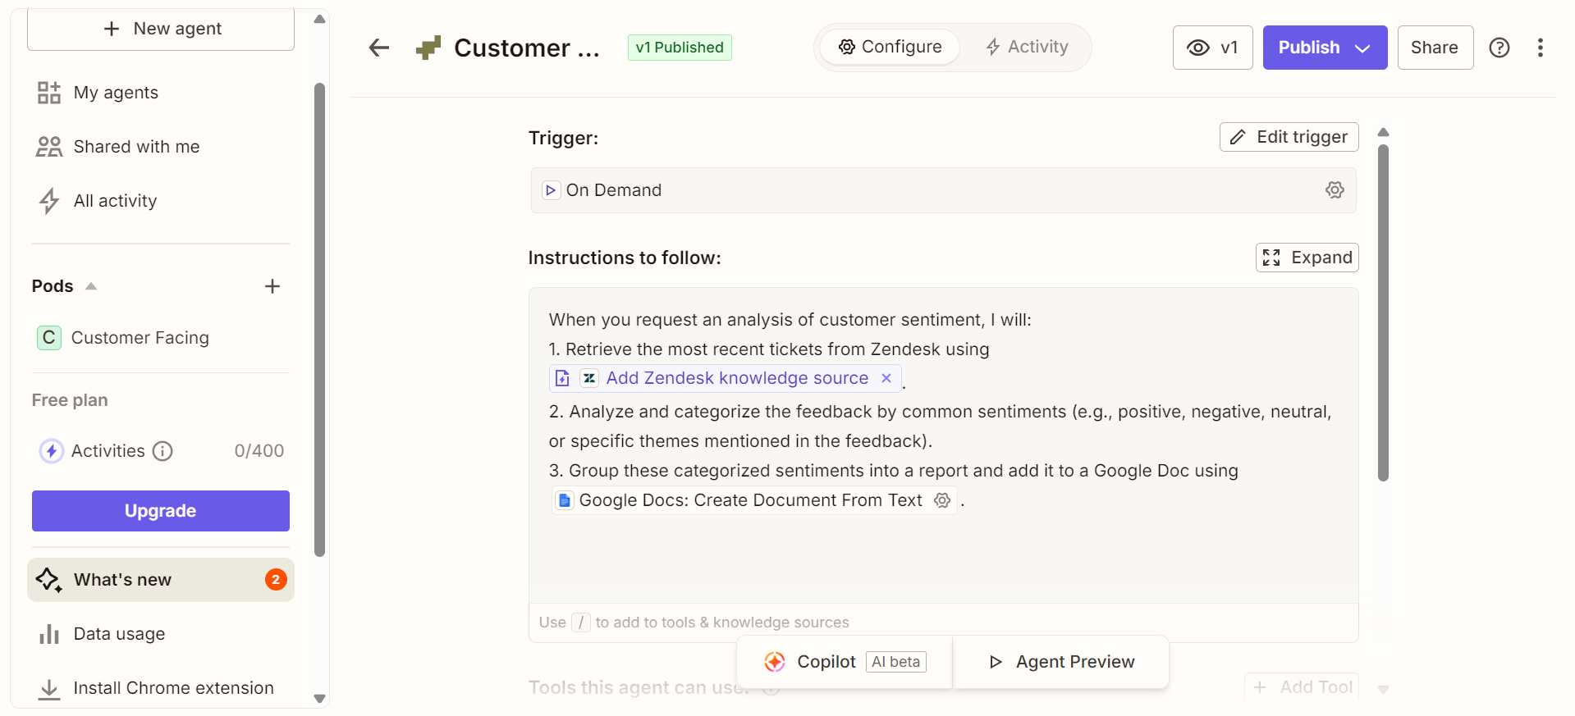This screenshot has height=716, width=1575.
Task: Click the back arrow icon
Action: [378, 48]
